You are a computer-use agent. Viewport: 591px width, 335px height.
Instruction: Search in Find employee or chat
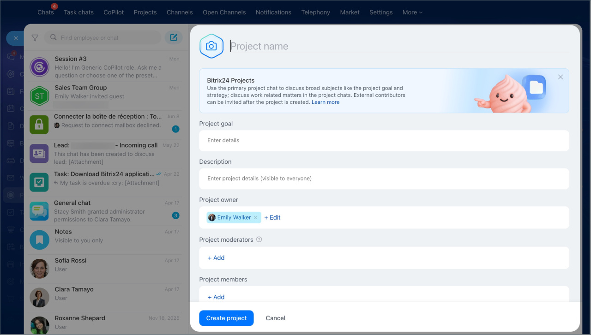tap(103, 38)
